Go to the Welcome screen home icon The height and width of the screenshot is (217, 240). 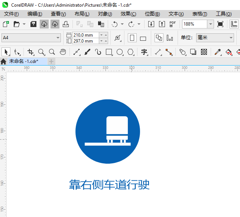(x=3, y=61)
